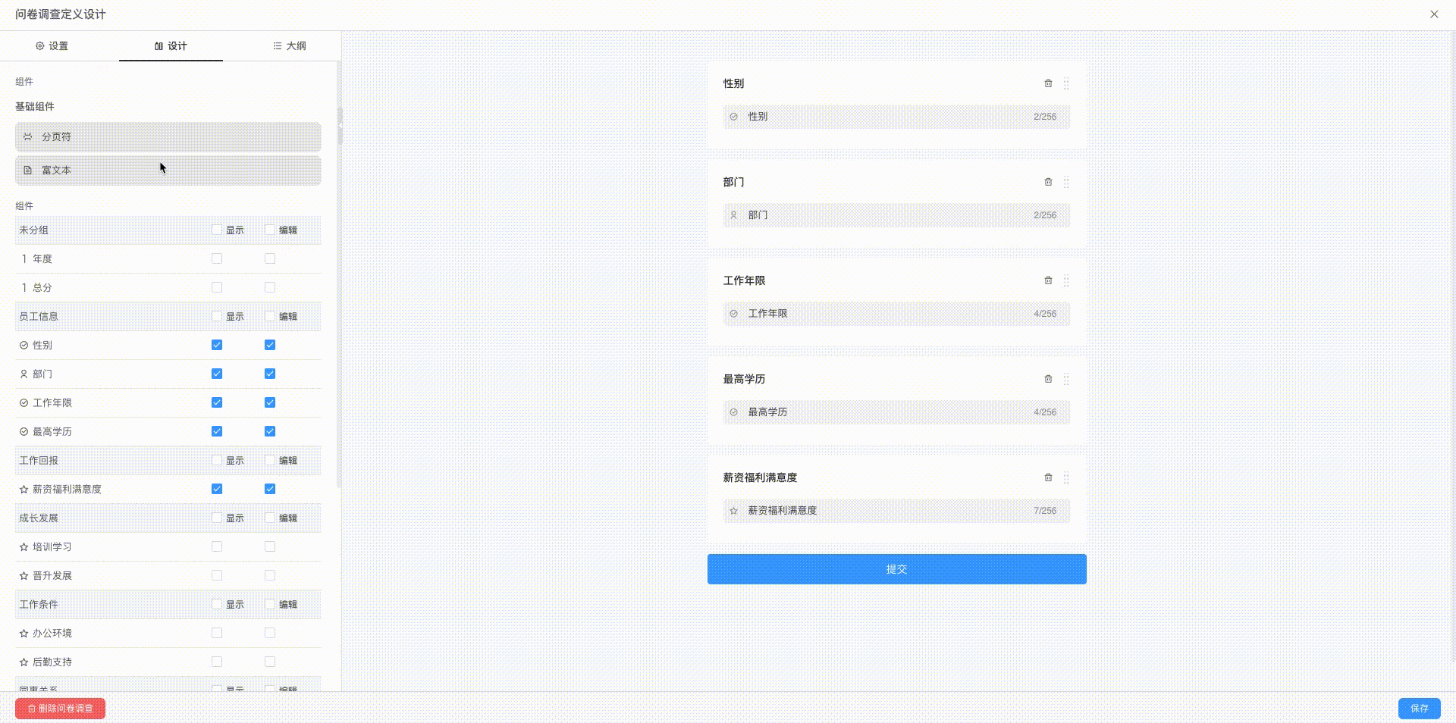Click the delete icon on 性别 card
The width and height of the screenshot is (1456, 723).
1048,84
